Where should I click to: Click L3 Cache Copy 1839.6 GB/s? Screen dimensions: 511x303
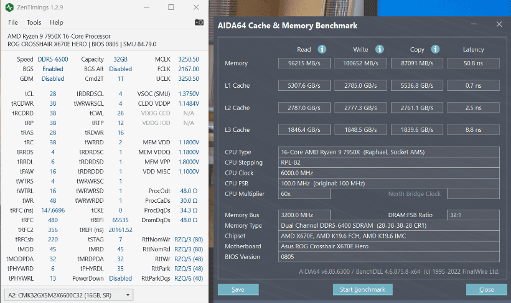(417, 129)
